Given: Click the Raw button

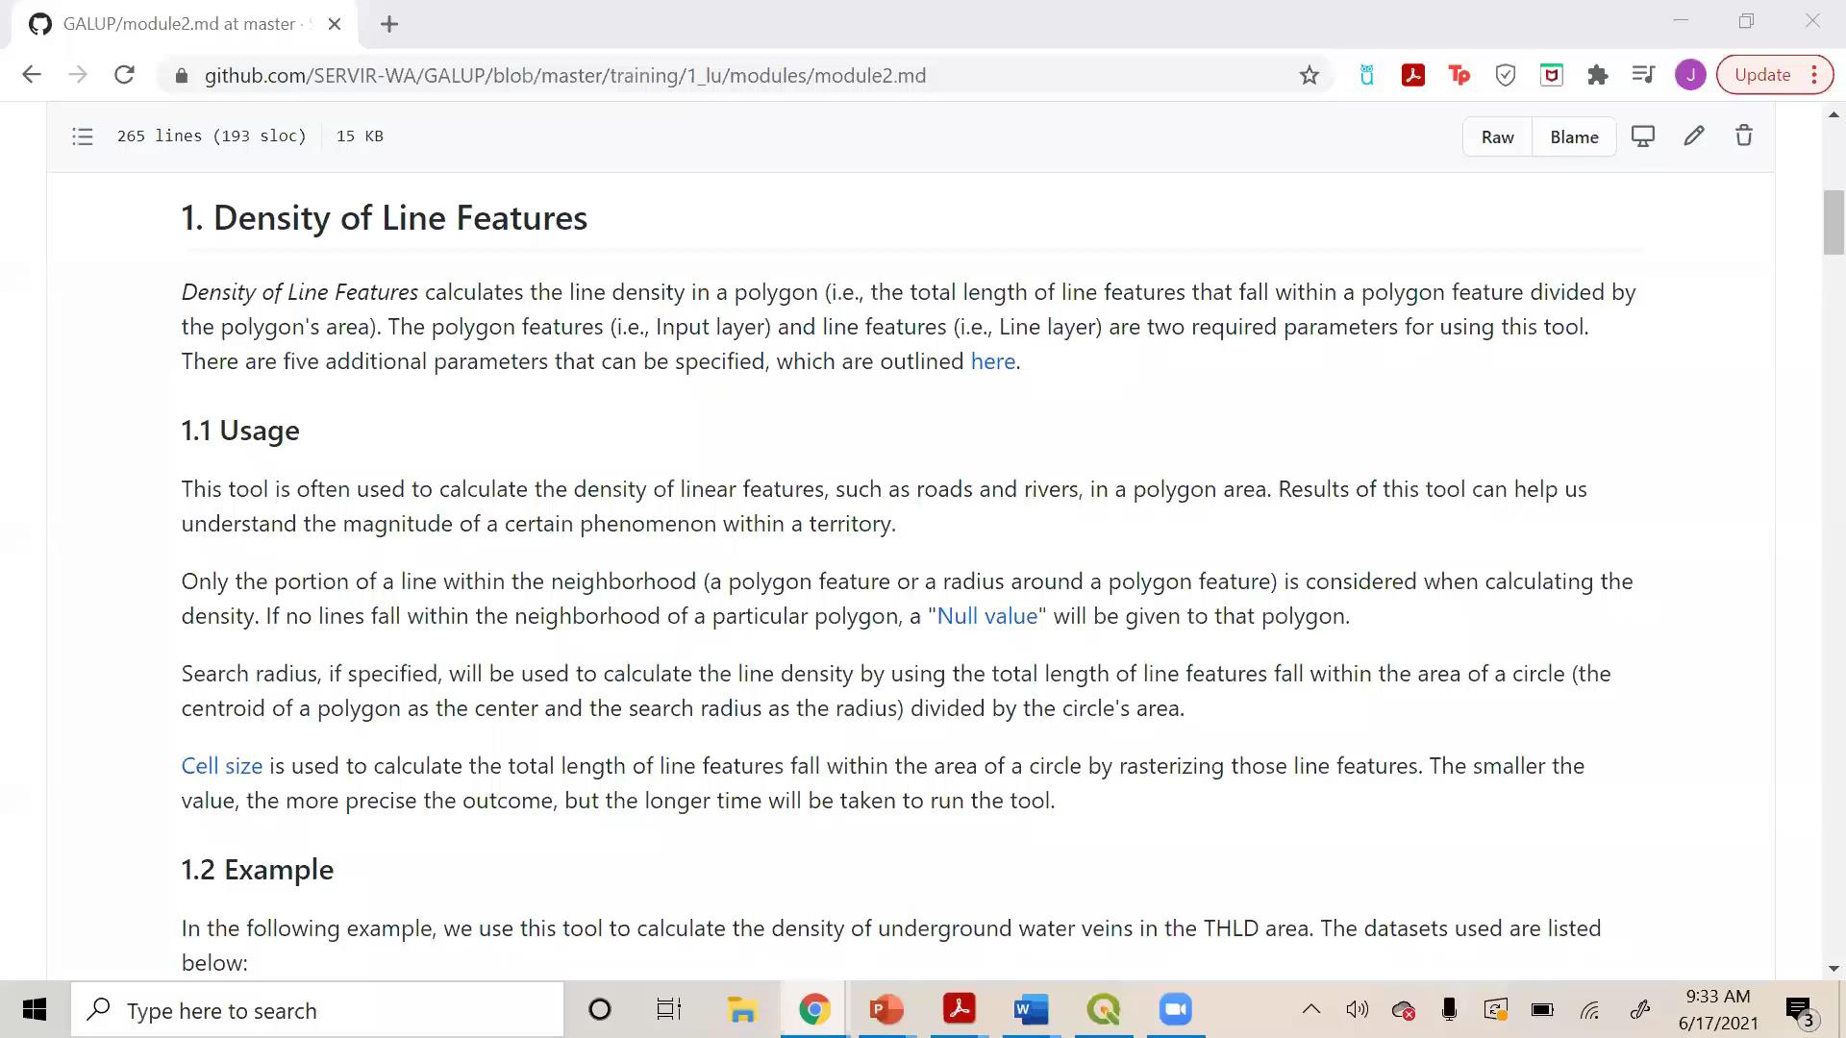Looking at the screenshot, I should click(x=1497, y=137).
